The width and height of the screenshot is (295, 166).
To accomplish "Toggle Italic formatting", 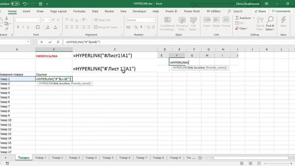I will click(23, 27).
